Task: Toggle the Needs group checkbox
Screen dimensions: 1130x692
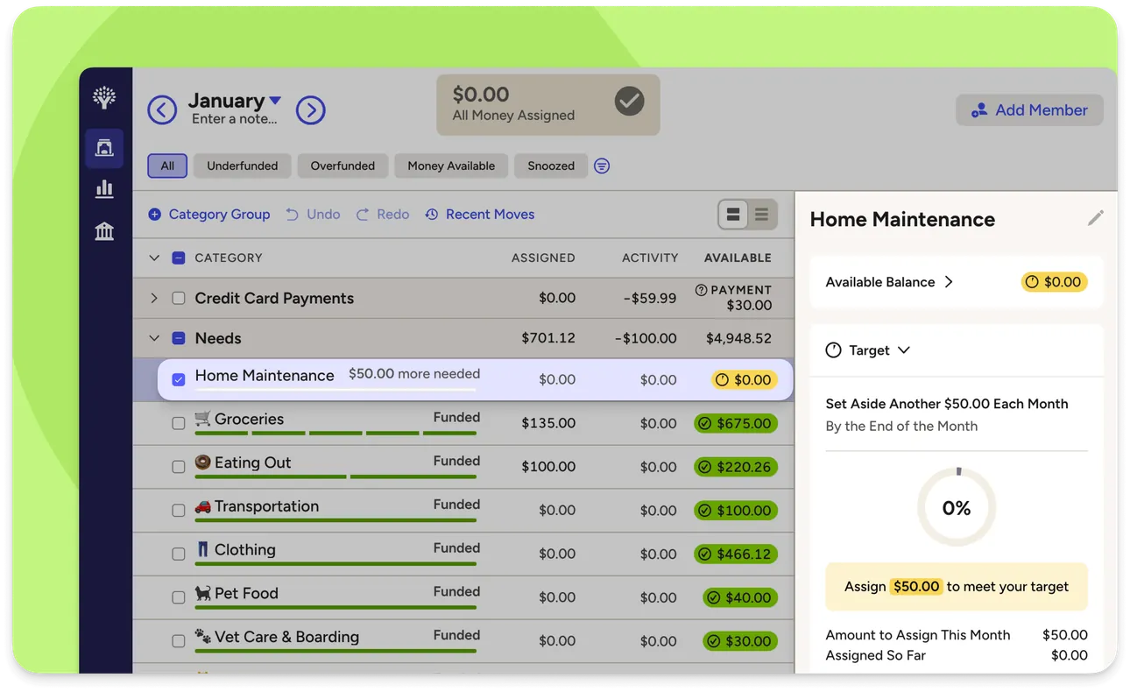Action: [x=179, y=338]
